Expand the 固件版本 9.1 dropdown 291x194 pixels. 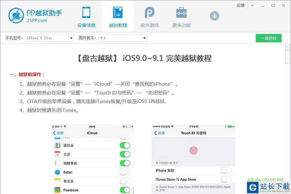click(145, 38)
